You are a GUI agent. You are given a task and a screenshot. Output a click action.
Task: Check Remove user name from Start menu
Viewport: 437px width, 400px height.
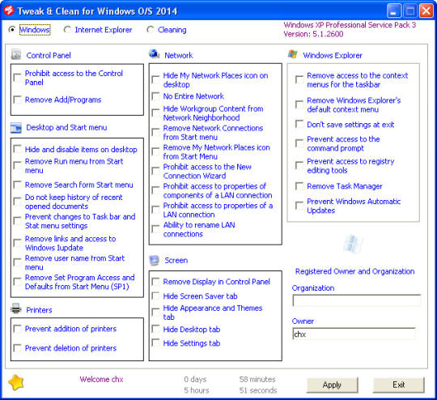coord(17,262)
